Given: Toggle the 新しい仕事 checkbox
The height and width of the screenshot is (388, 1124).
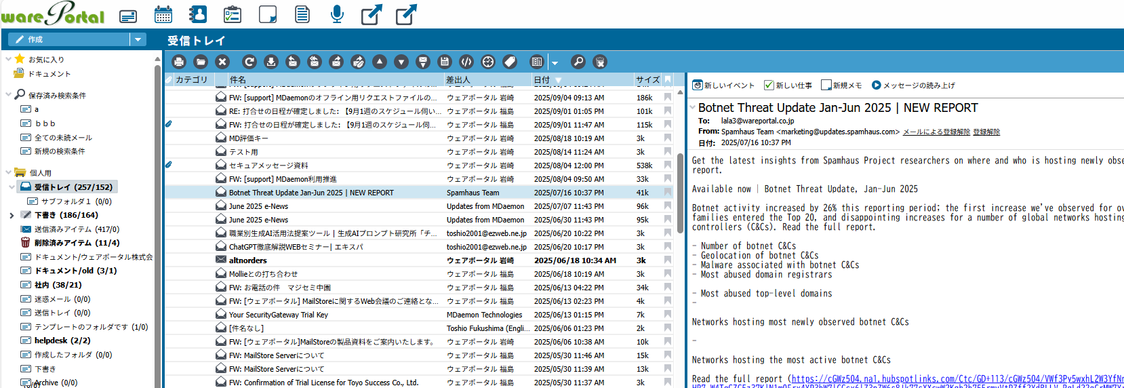Looking at the screenshot, I should 769,85.
